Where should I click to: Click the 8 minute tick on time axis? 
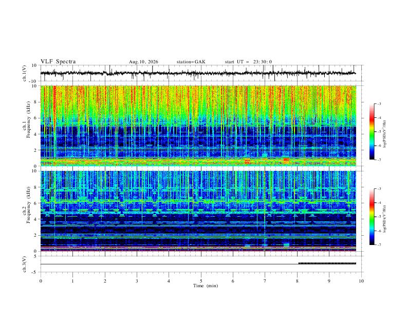[297, 281]
